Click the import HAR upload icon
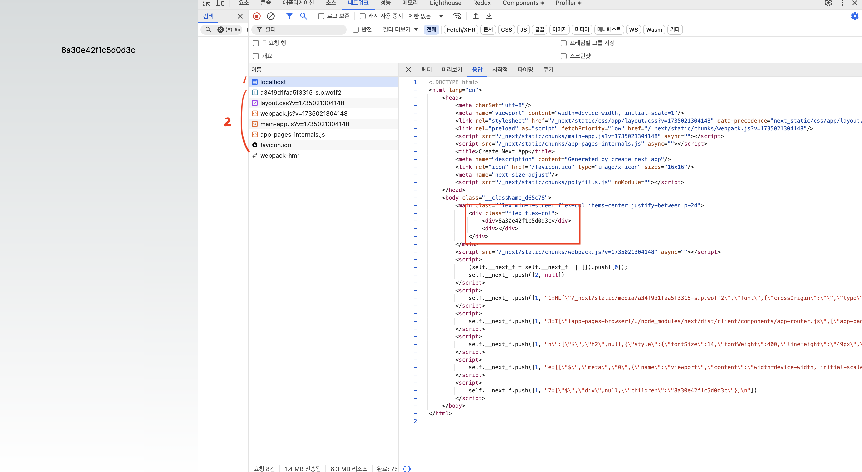The width and height of the screenshot is (862, 472). [x=475, y=16]
